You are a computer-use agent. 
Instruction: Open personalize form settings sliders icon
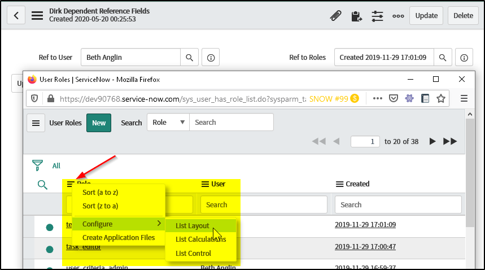[x=377, y=16]
